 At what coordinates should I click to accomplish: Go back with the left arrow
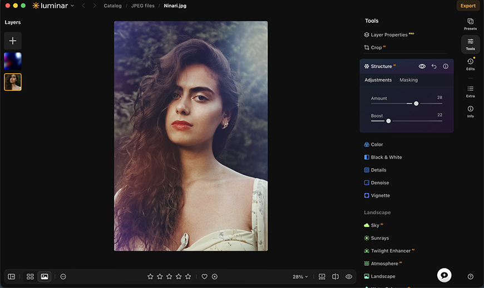pyautogui.click(x=83, y=6)
